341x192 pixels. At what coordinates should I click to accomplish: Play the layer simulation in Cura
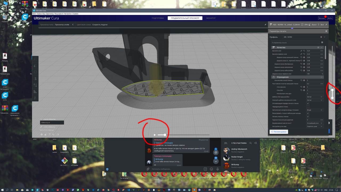[x=155, y=135]
